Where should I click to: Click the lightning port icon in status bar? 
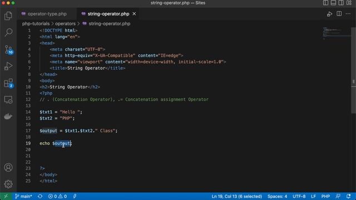pos(75,196)
